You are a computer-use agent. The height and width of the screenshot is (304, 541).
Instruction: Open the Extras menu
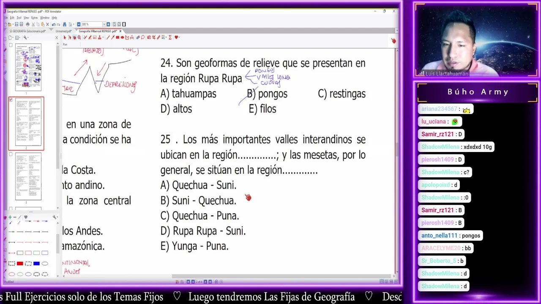click(x=35, y=18)
